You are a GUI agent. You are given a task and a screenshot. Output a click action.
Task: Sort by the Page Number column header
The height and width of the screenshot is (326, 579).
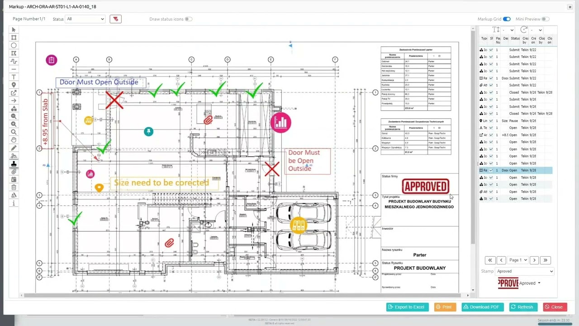tap(498, 40)
